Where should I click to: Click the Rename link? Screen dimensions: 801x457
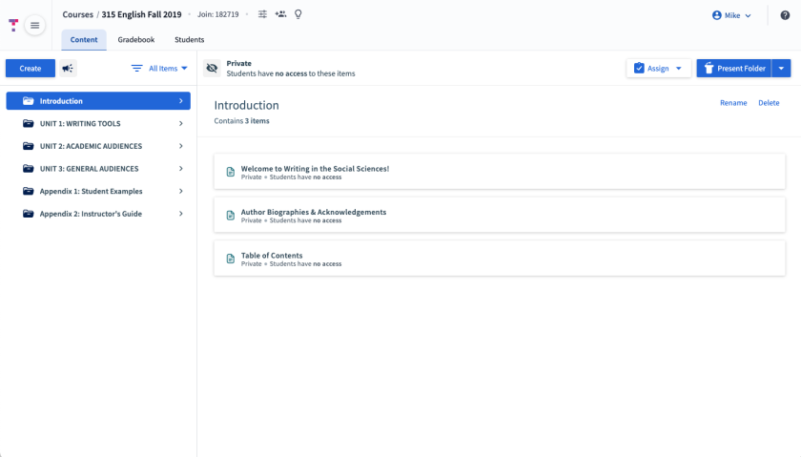tap(733, 103)
